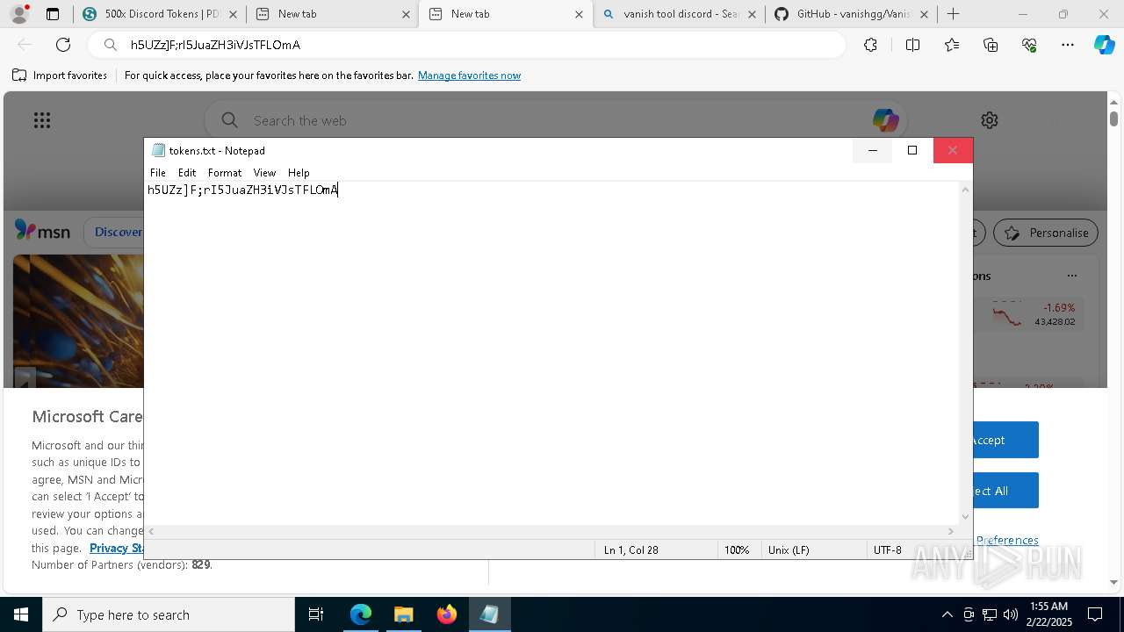Click the UTF-8 encoding status text
1124x632 pixels.
(887, 550)
